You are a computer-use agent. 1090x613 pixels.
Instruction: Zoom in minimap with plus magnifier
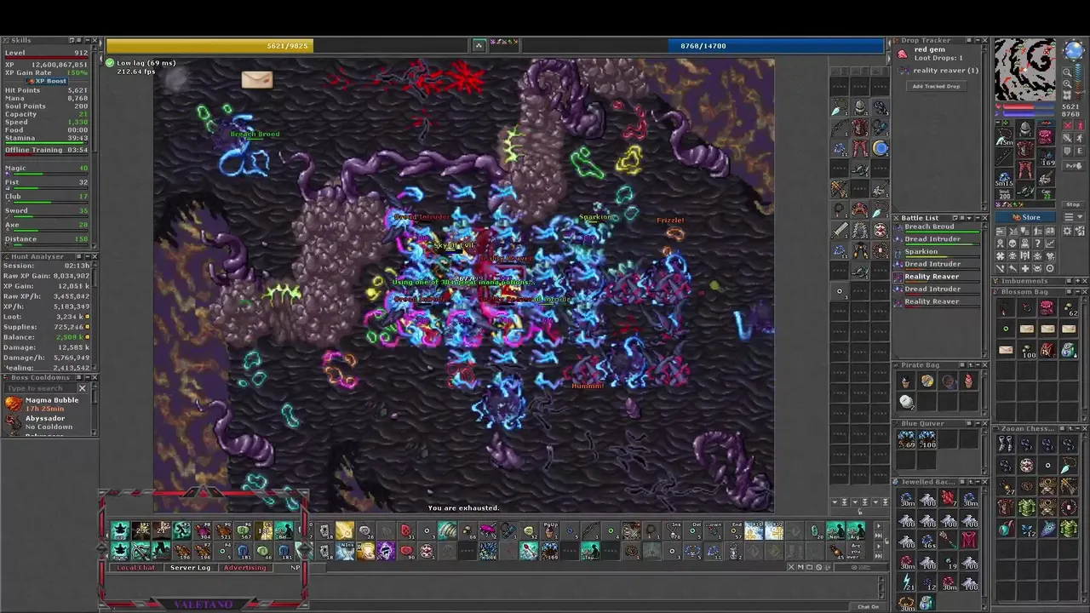pyautogui.click(x=1067, y=83)
